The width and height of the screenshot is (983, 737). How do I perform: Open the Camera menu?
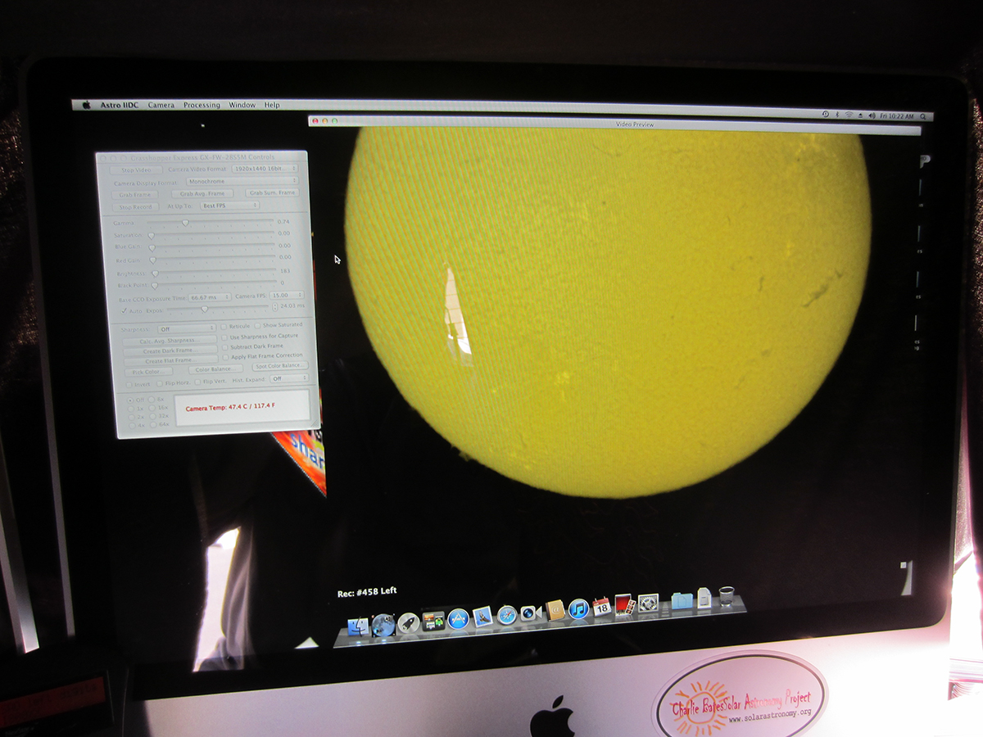coord(161,105)
